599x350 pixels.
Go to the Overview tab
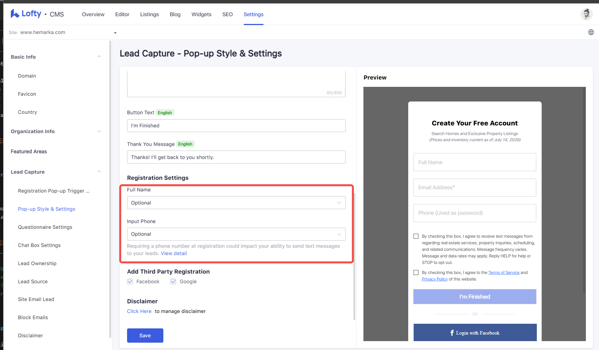pyautogui.click(x=93, y=14)
